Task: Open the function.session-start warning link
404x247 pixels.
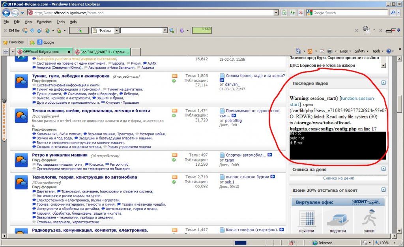Action: [332, 101]
